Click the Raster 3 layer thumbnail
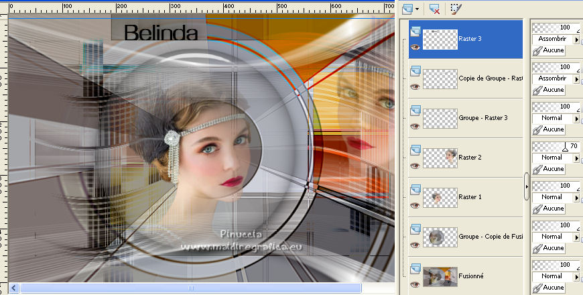The image size is (583, 295). pyautogui.click(x=440, y=40)
